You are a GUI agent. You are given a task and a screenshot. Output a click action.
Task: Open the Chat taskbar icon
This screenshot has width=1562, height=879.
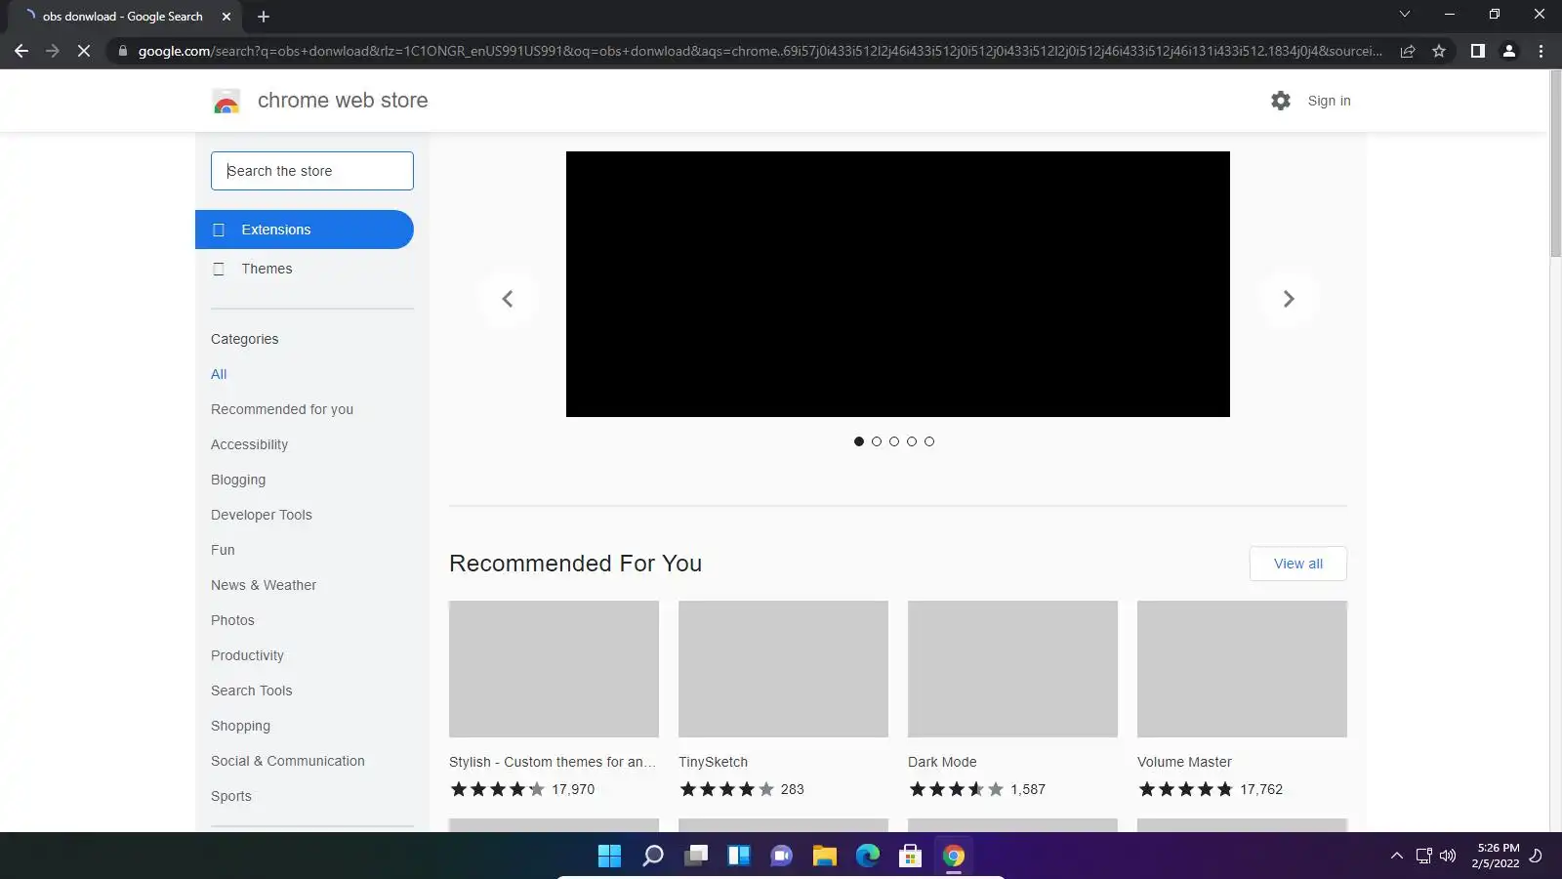point(782,857)
